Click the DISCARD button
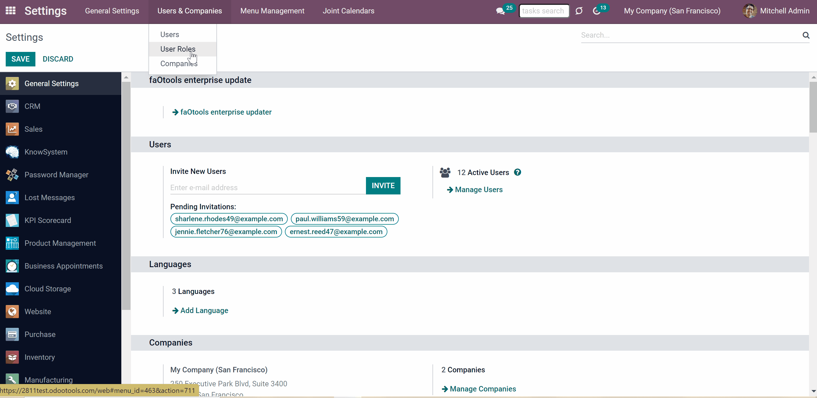The height and width of the screenshot is (398, 817). tap(58, 59)
